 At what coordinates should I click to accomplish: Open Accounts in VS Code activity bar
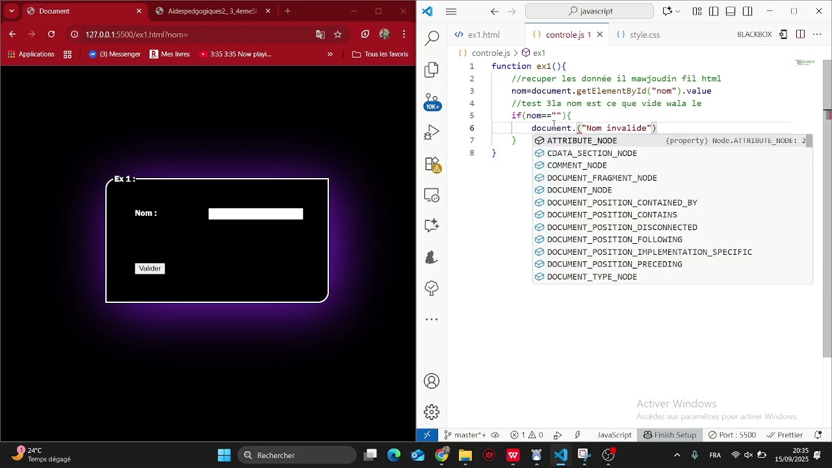click(432, 381)
